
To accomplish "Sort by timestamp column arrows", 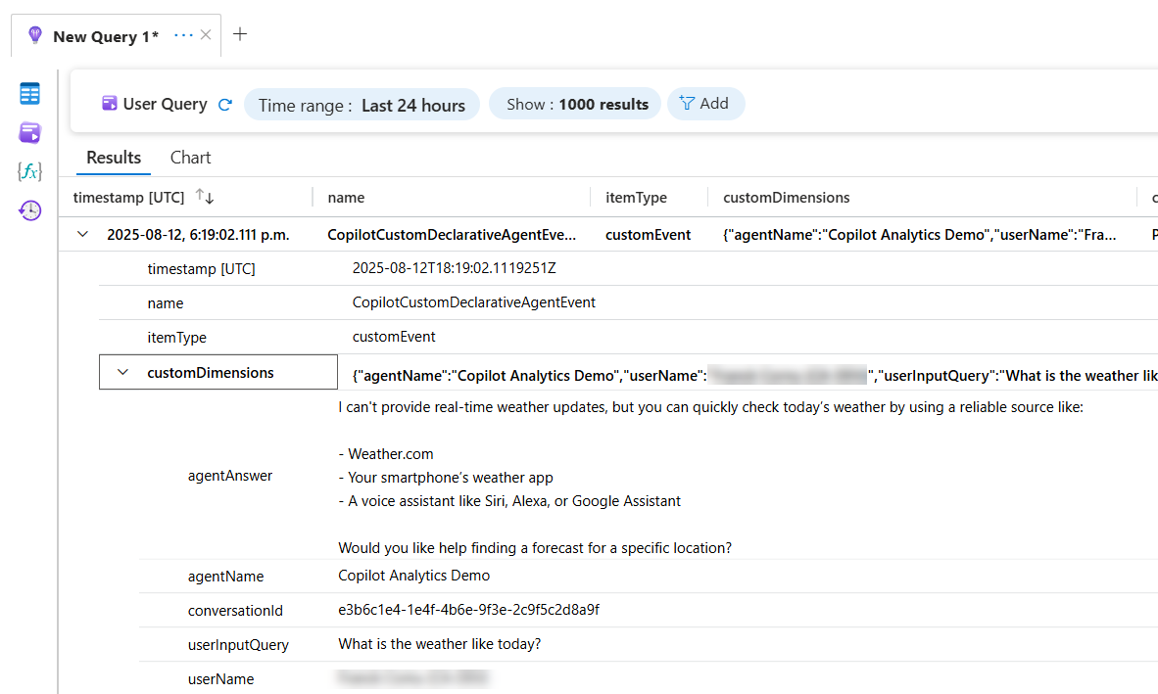I will pos(205,196).
